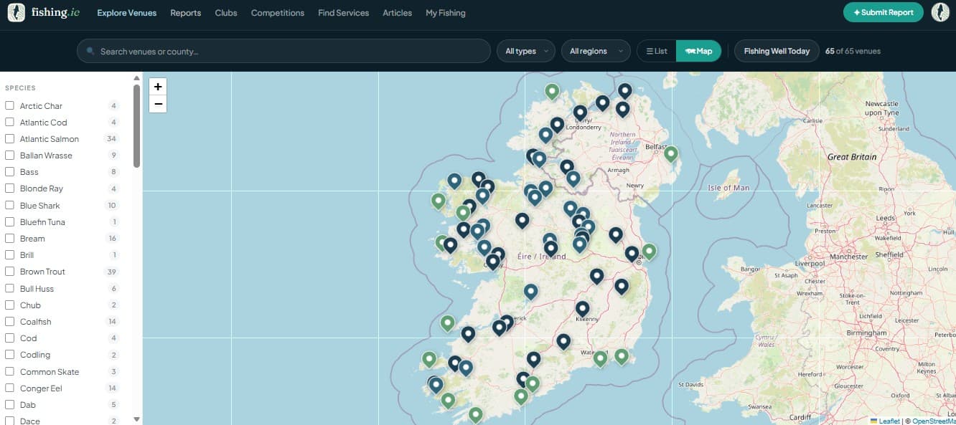
Task: Click the Submit Report button
Action: pos(883,12)
